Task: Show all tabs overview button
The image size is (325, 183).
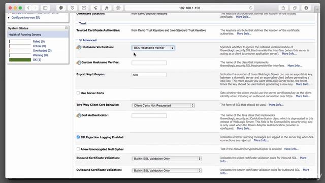Action: coord(295,8)
